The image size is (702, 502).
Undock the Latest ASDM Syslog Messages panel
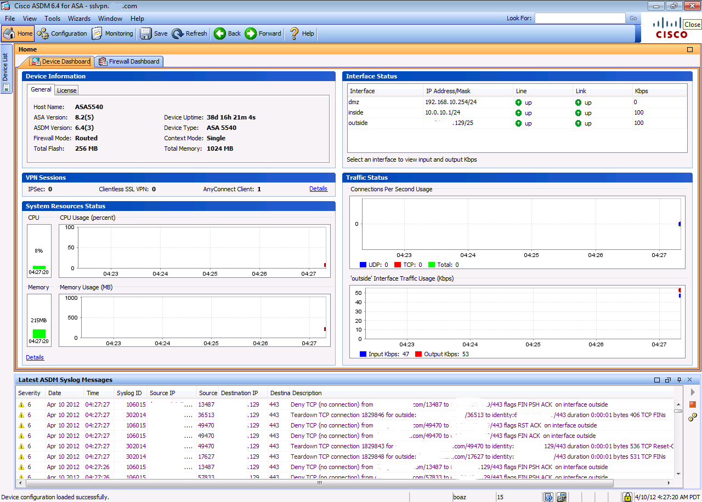(668, 380)
